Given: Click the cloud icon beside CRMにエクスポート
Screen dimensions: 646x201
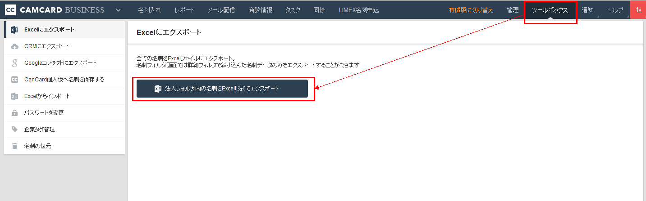Looking at the screenshot, I should (x=14, y=46).
